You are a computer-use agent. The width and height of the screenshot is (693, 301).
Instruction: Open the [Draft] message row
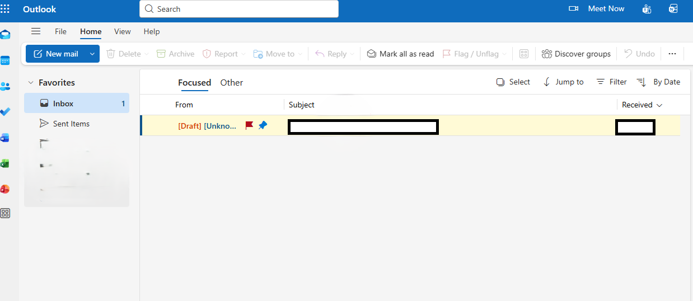click(410, 125)
